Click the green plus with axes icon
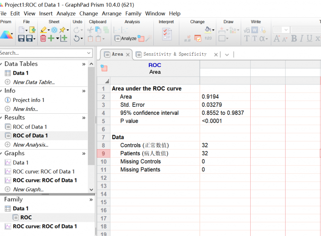This screenshot has height=236, width=321. click(64, 38)
